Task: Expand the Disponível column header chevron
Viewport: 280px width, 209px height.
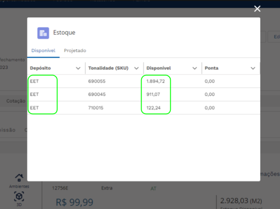Action: coord(194,68)
